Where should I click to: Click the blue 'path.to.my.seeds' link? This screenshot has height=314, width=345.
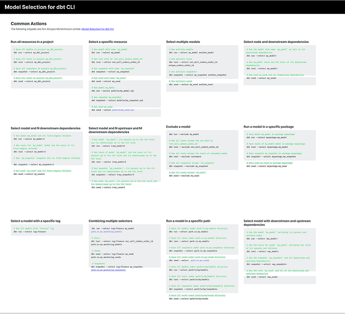point(200,261)
